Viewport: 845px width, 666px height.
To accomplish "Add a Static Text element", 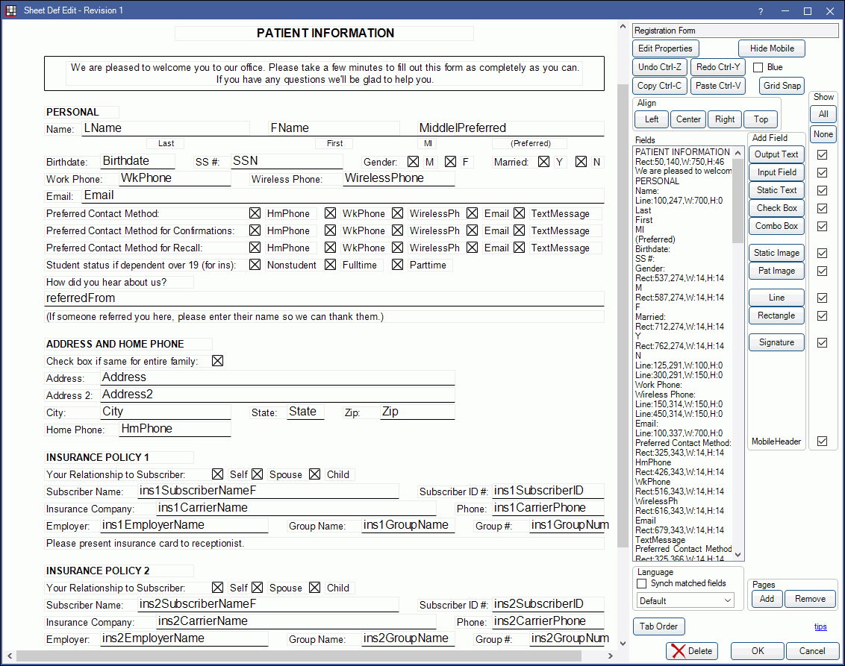I will point(776,189).
